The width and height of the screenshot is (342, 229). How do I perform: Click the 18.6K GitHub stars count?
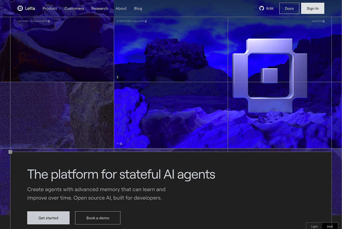(270, 9)
